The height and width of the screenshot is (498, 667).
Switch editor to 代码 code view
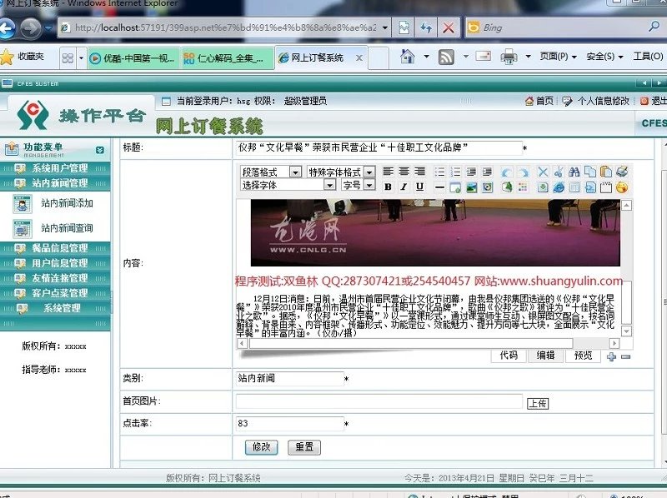509,356
